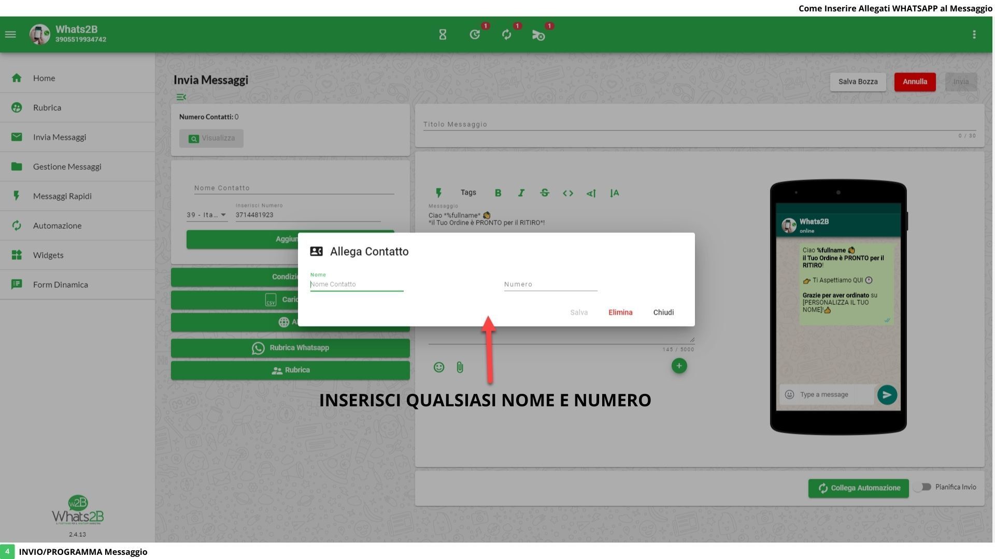
Task: Collapse the contacts panel toggle icon
Action: (181, 97)
